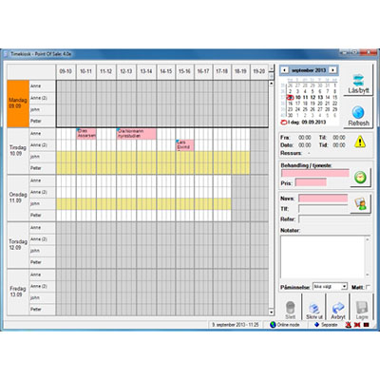Open the yellow warning triangle icon

tap(360, 142)
